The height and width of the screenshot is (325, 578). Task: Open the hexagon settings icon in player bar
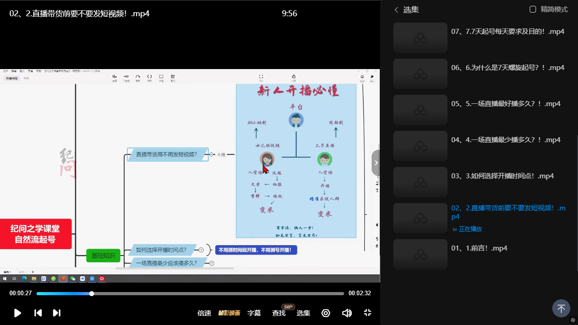click(326, 313)
